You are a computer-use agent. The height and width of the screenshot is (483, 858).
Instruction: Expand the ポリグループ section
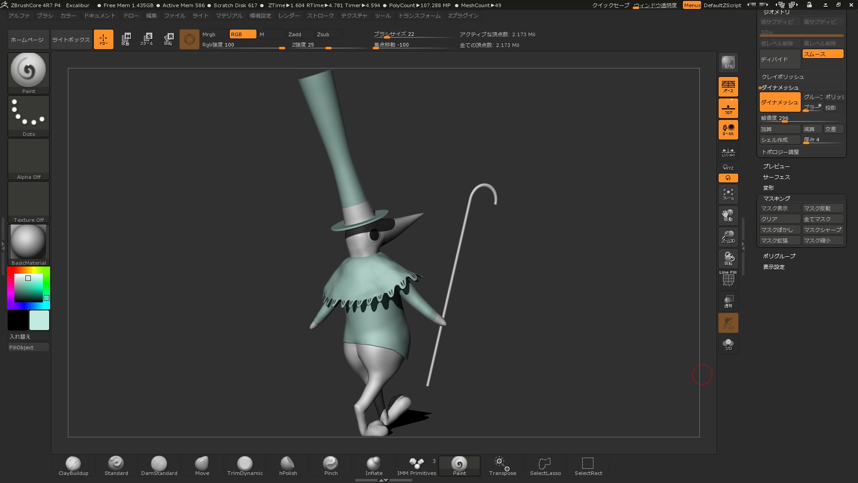779,256
